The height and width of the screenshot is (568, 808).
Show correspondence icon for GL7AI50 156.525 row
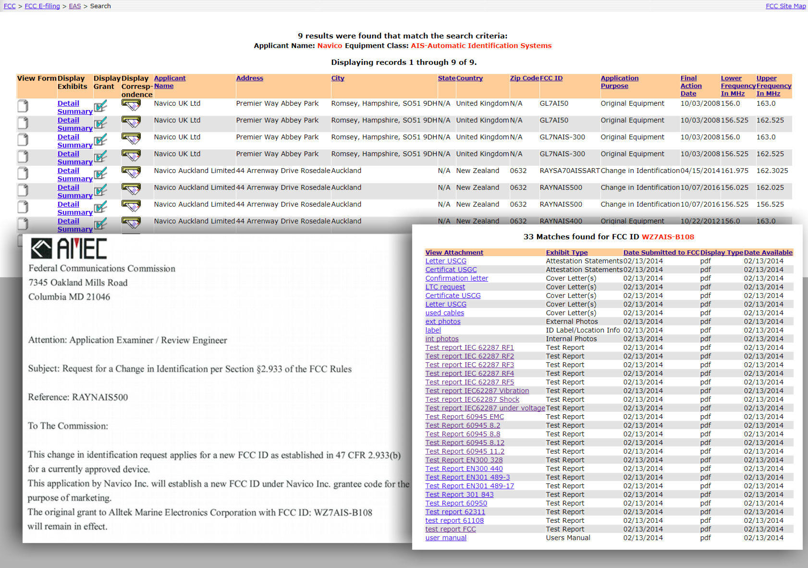click(x=131, y=122)
